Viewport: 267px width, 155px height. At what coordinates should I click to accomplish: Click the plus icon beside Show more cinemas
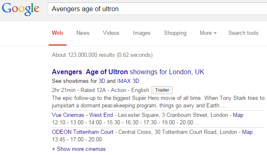point(54,149)
